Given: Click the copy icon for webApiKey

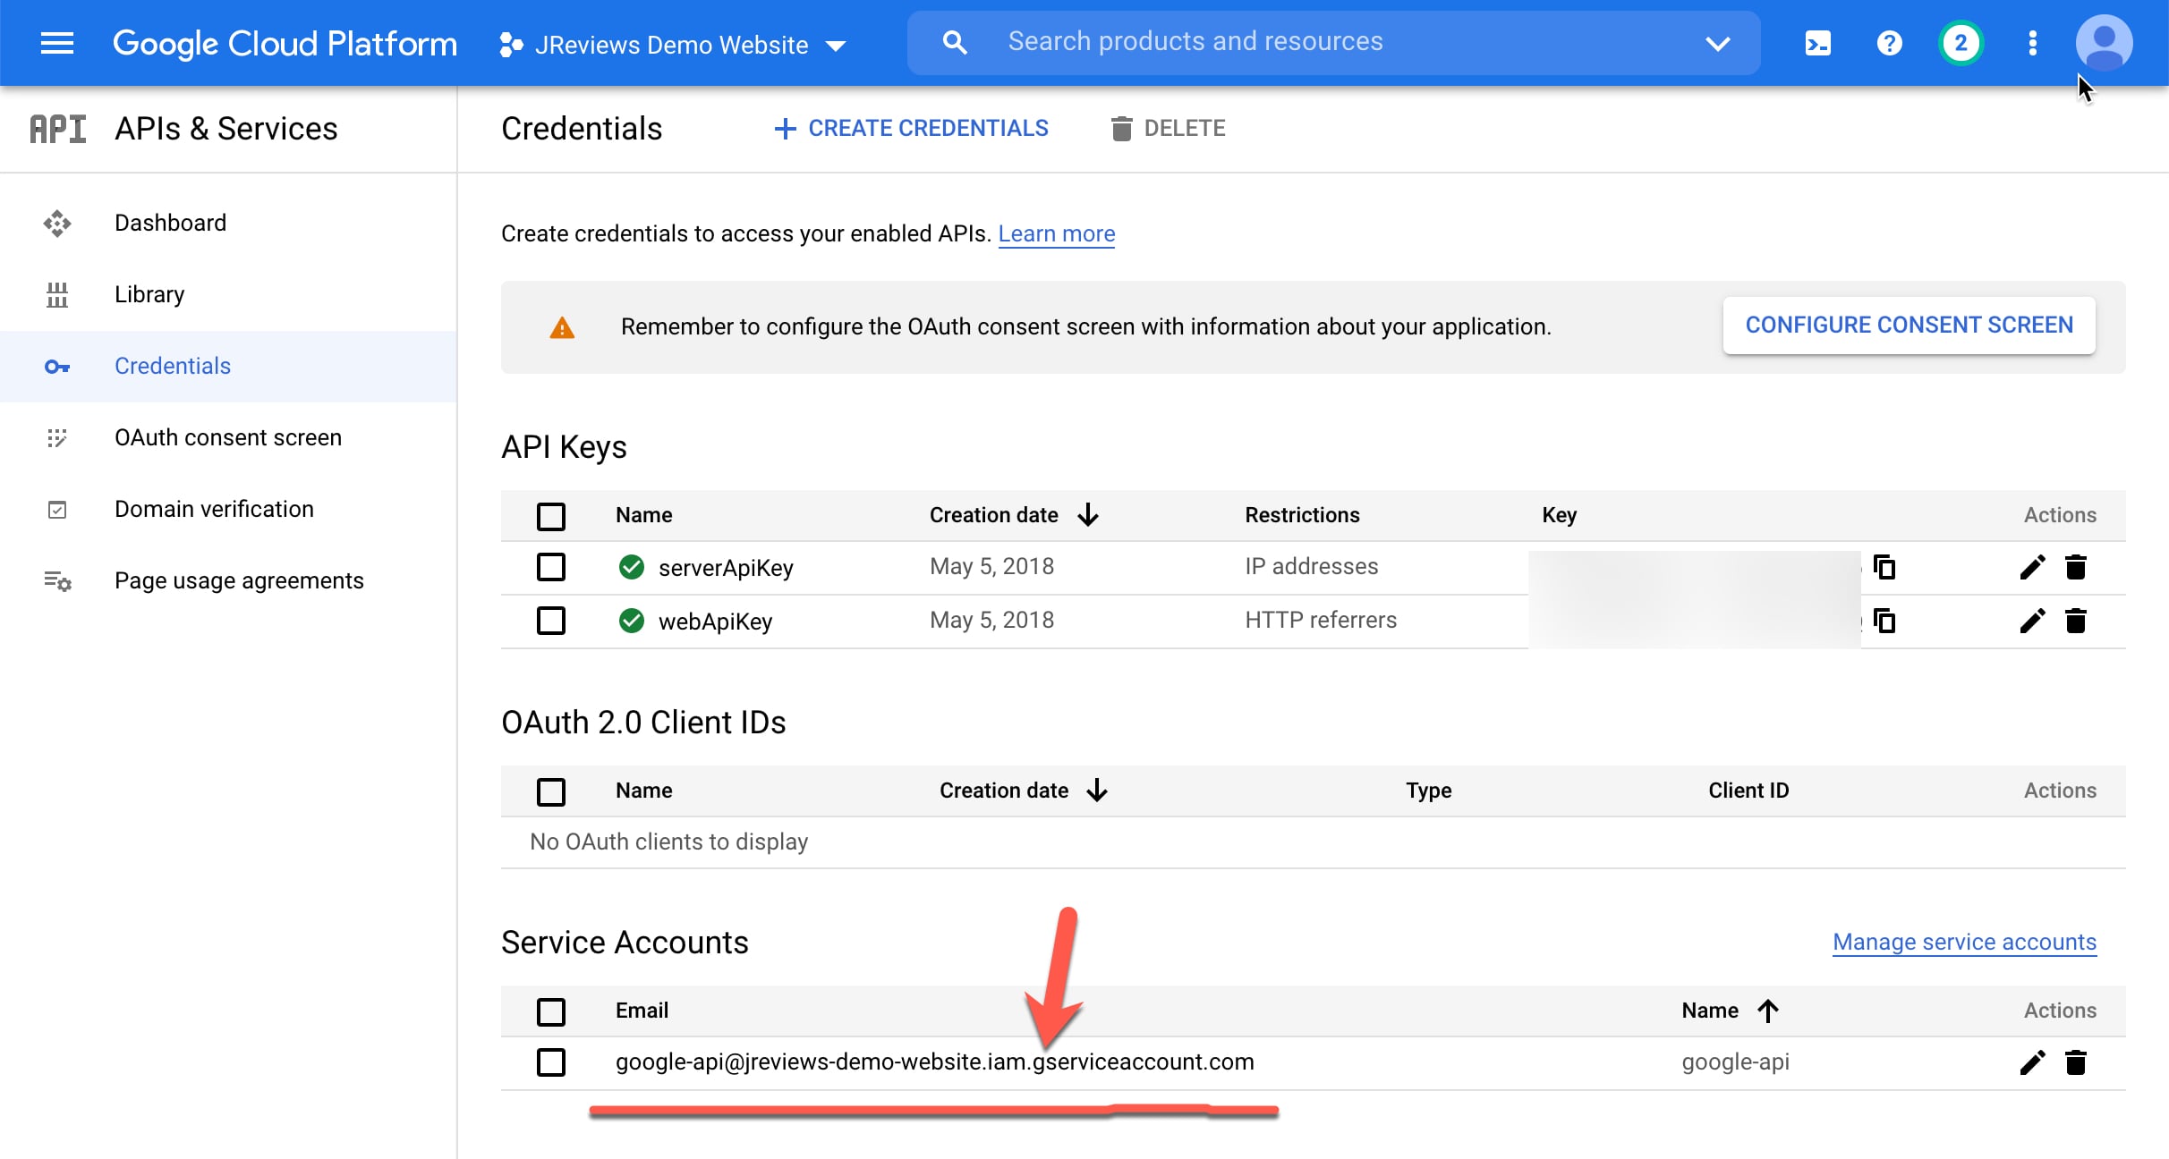Looking at the screenshot, I should coord(1882,620).
